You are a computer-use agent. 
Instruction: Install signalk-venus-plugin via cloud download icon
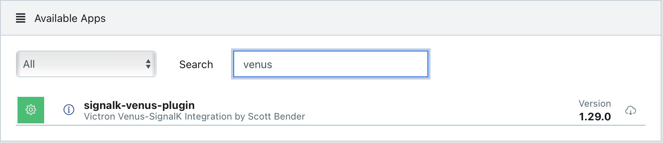pyautogui.click(x=631, y=110)
